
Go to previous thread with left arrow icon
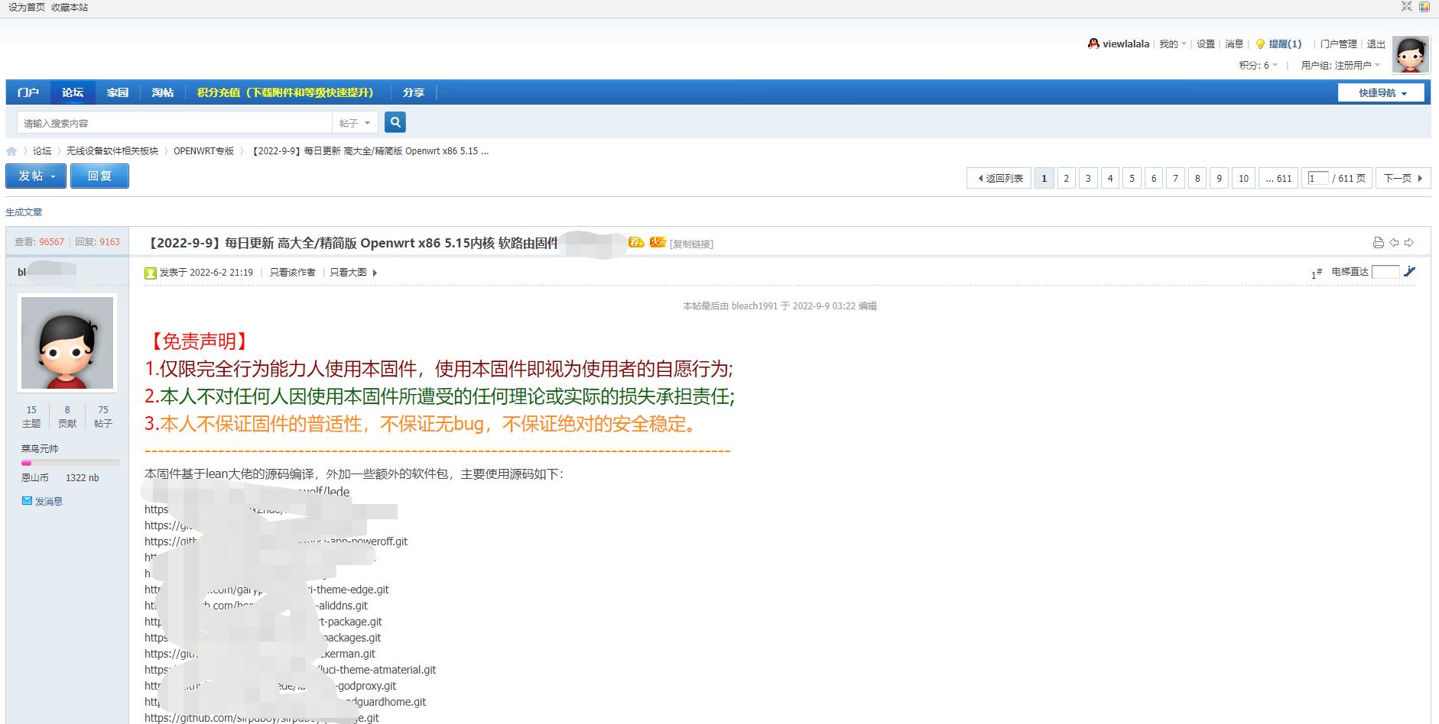1394,243
